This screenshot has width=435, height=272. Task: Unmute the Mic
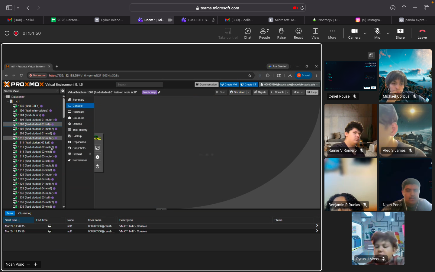pos(377,33)
